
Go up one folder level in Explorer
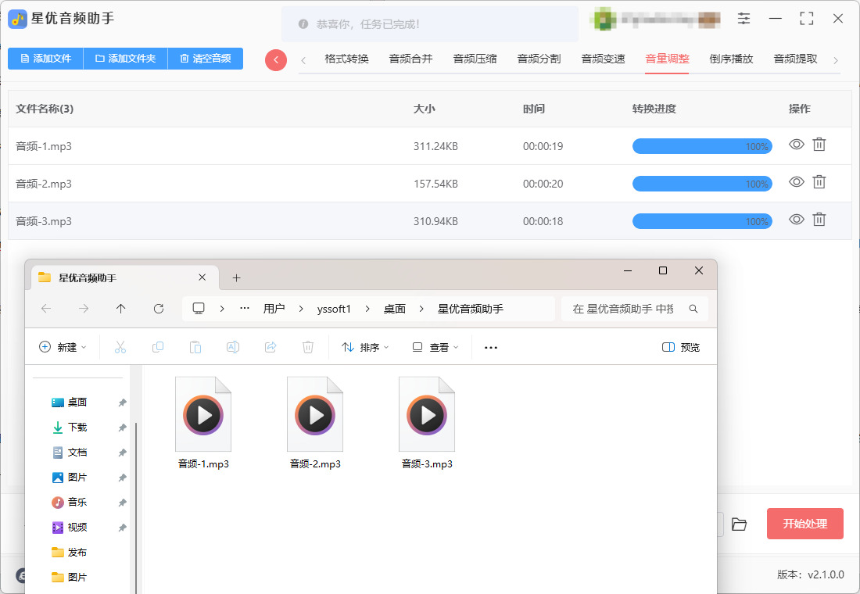(x=121, y=309)
